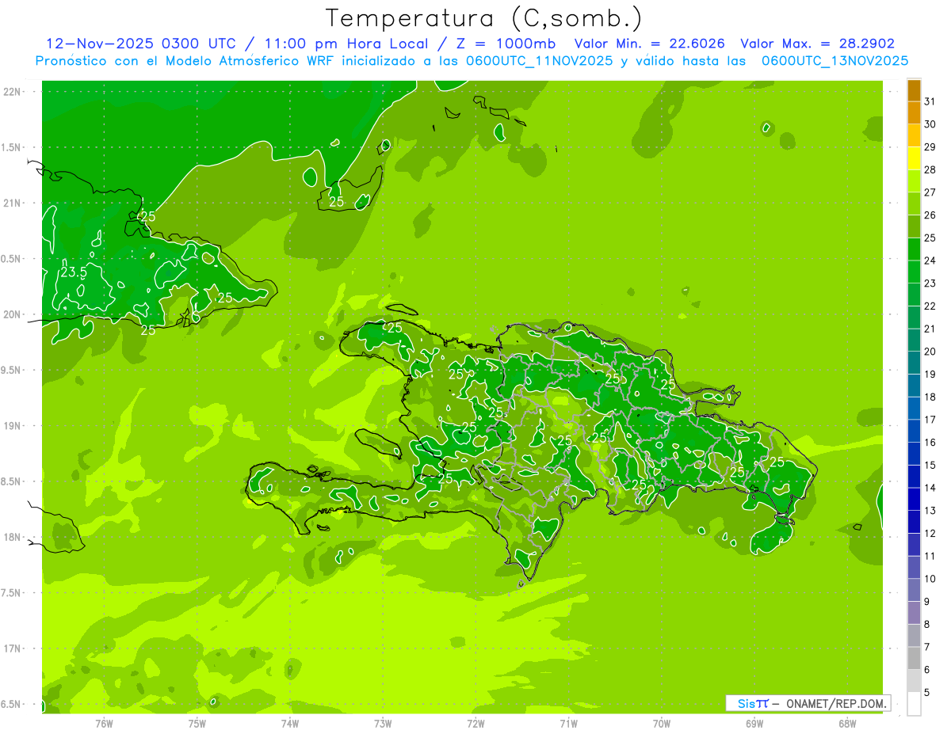This screenshot has height=734, width=951.
Task: Click the '72W' longitude axis label
Action: (475, 723)
